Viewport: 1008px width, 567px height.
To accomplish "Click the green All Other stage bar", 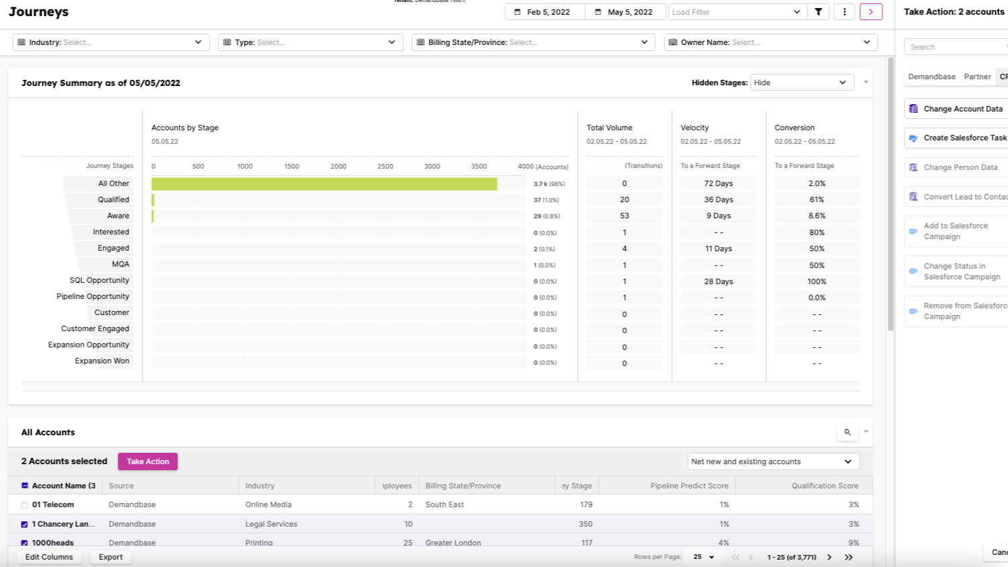I will click(324, 184).
